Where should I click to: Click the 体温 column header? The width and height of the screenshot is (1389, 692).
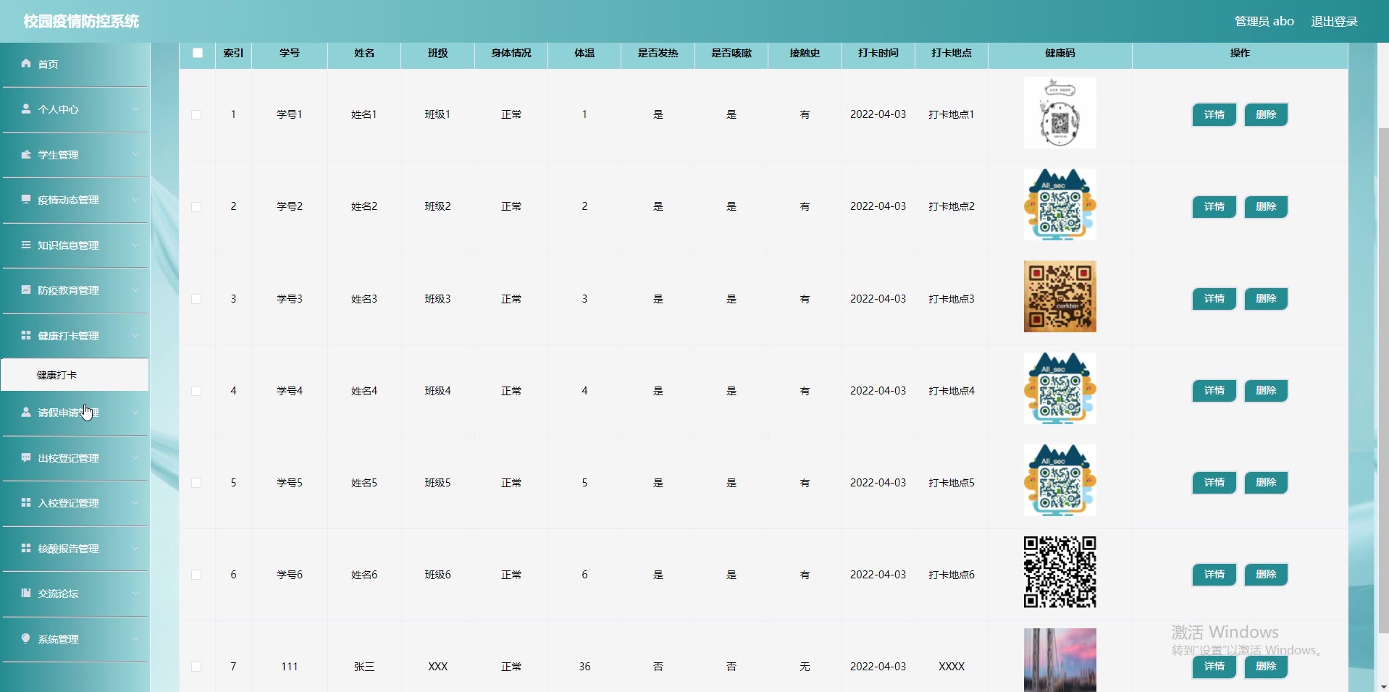(x=584, y=53)
